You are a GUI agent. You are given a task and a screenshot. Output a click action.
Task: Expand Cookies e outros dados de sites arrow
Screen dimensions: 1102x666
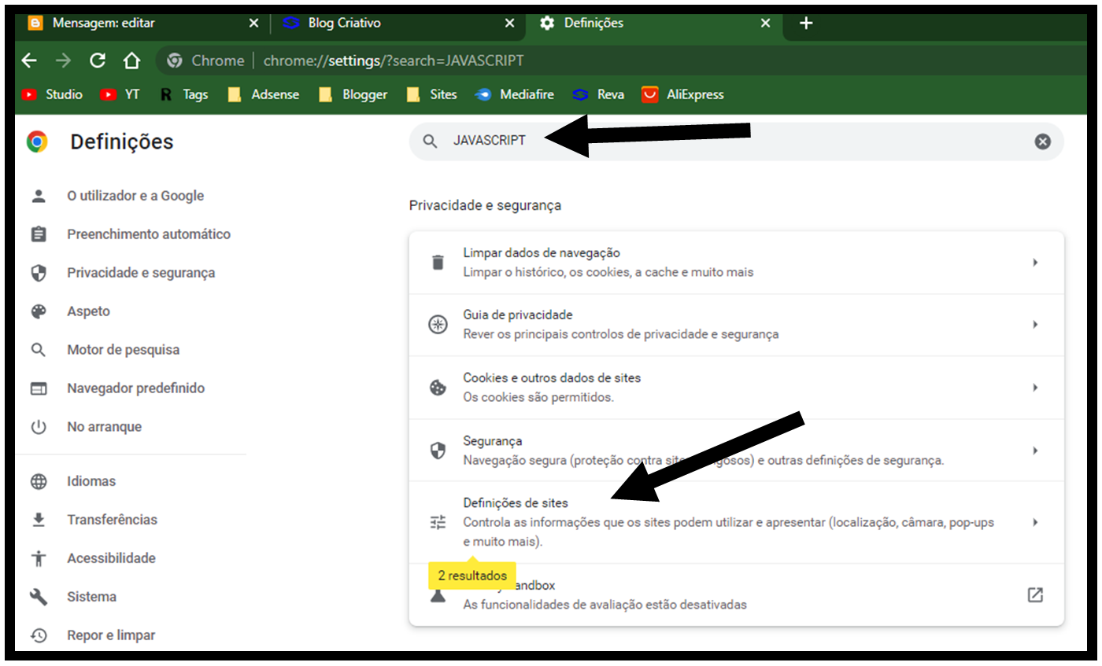click(x=1035, y=388)
